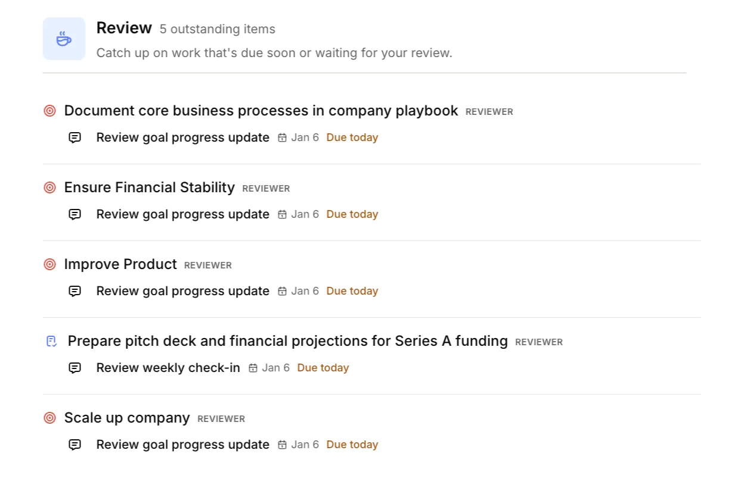Click the calendar icon next to Jan 6 under 'Improve Product'
This screenshot has height=494, width=744.
click(x=281, y=290)
